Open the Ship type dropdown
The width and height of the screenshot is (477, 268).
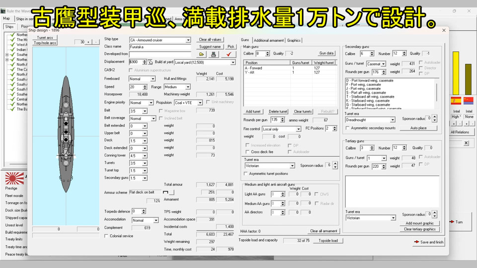188,40
